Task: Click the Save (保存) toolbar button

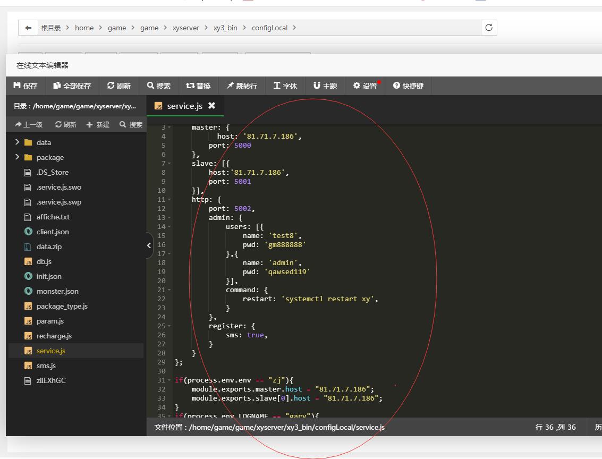Action: click(25, 86)
